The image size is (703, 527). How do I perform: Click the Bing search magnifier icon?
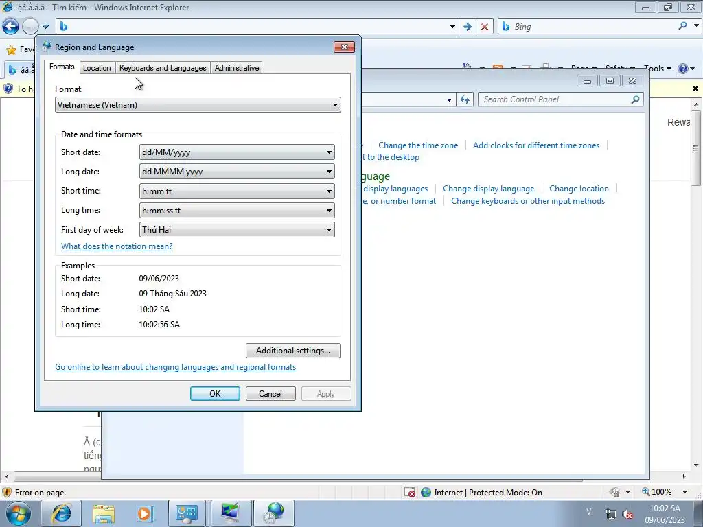tap(682, 26)
